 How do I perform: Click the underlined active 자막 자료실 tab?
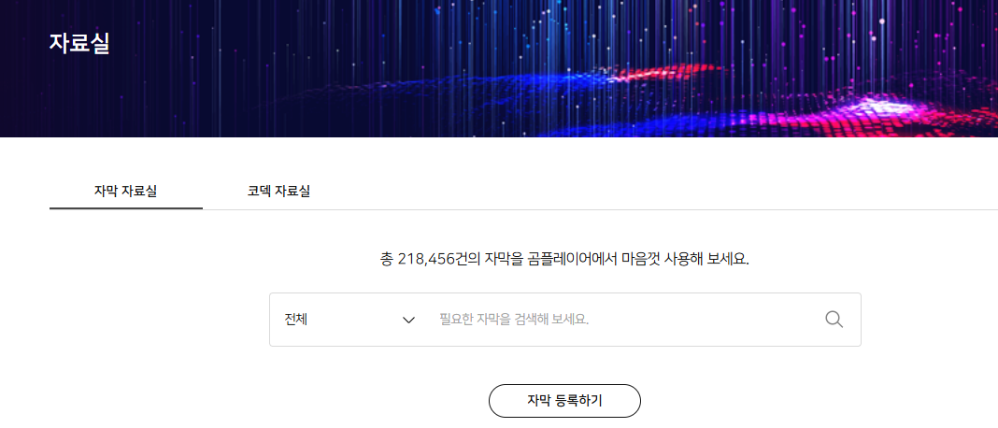tap(126, 191)
